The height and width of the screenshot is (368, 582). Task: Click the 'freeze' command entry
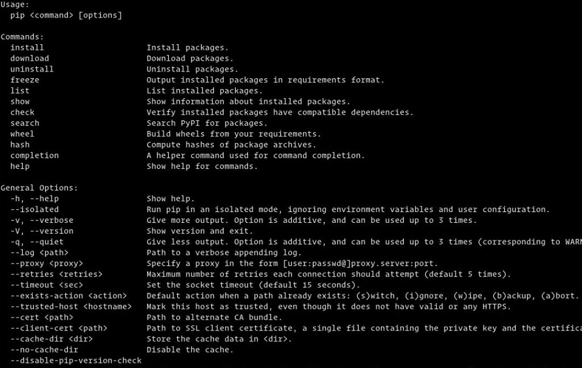click(24, 80)
